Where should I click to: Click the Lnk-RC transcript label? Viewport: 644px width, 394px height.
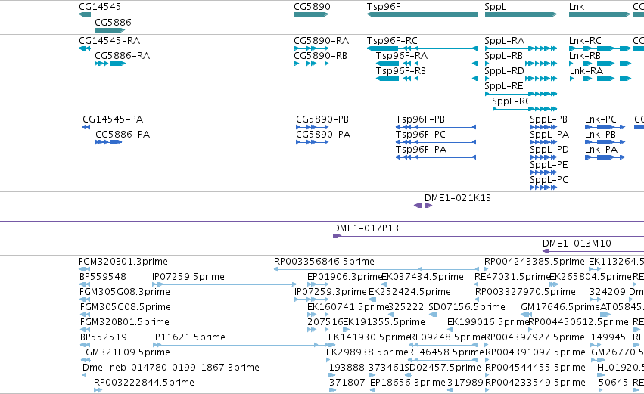pos(585,41)
